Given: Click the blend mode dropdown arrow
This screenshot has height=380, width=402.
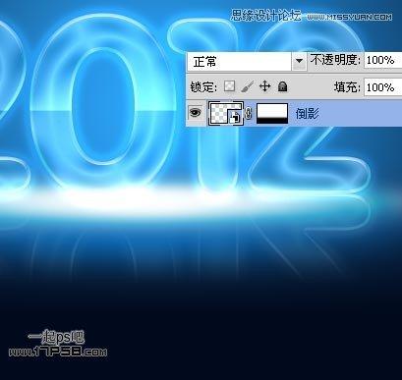Looking at the screenshot, I should coord(299,61).
